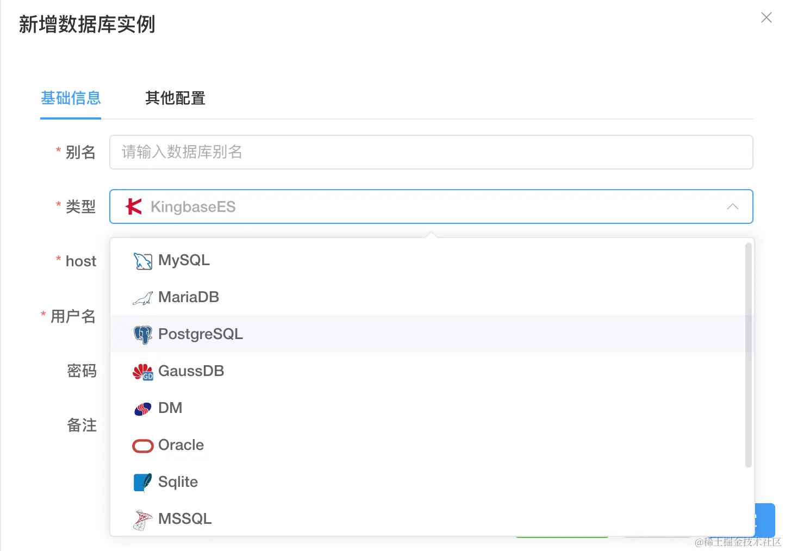The image size is (785, 551).
Task: Collapse the type dropdown via its chevron
Action: [733, 206]
